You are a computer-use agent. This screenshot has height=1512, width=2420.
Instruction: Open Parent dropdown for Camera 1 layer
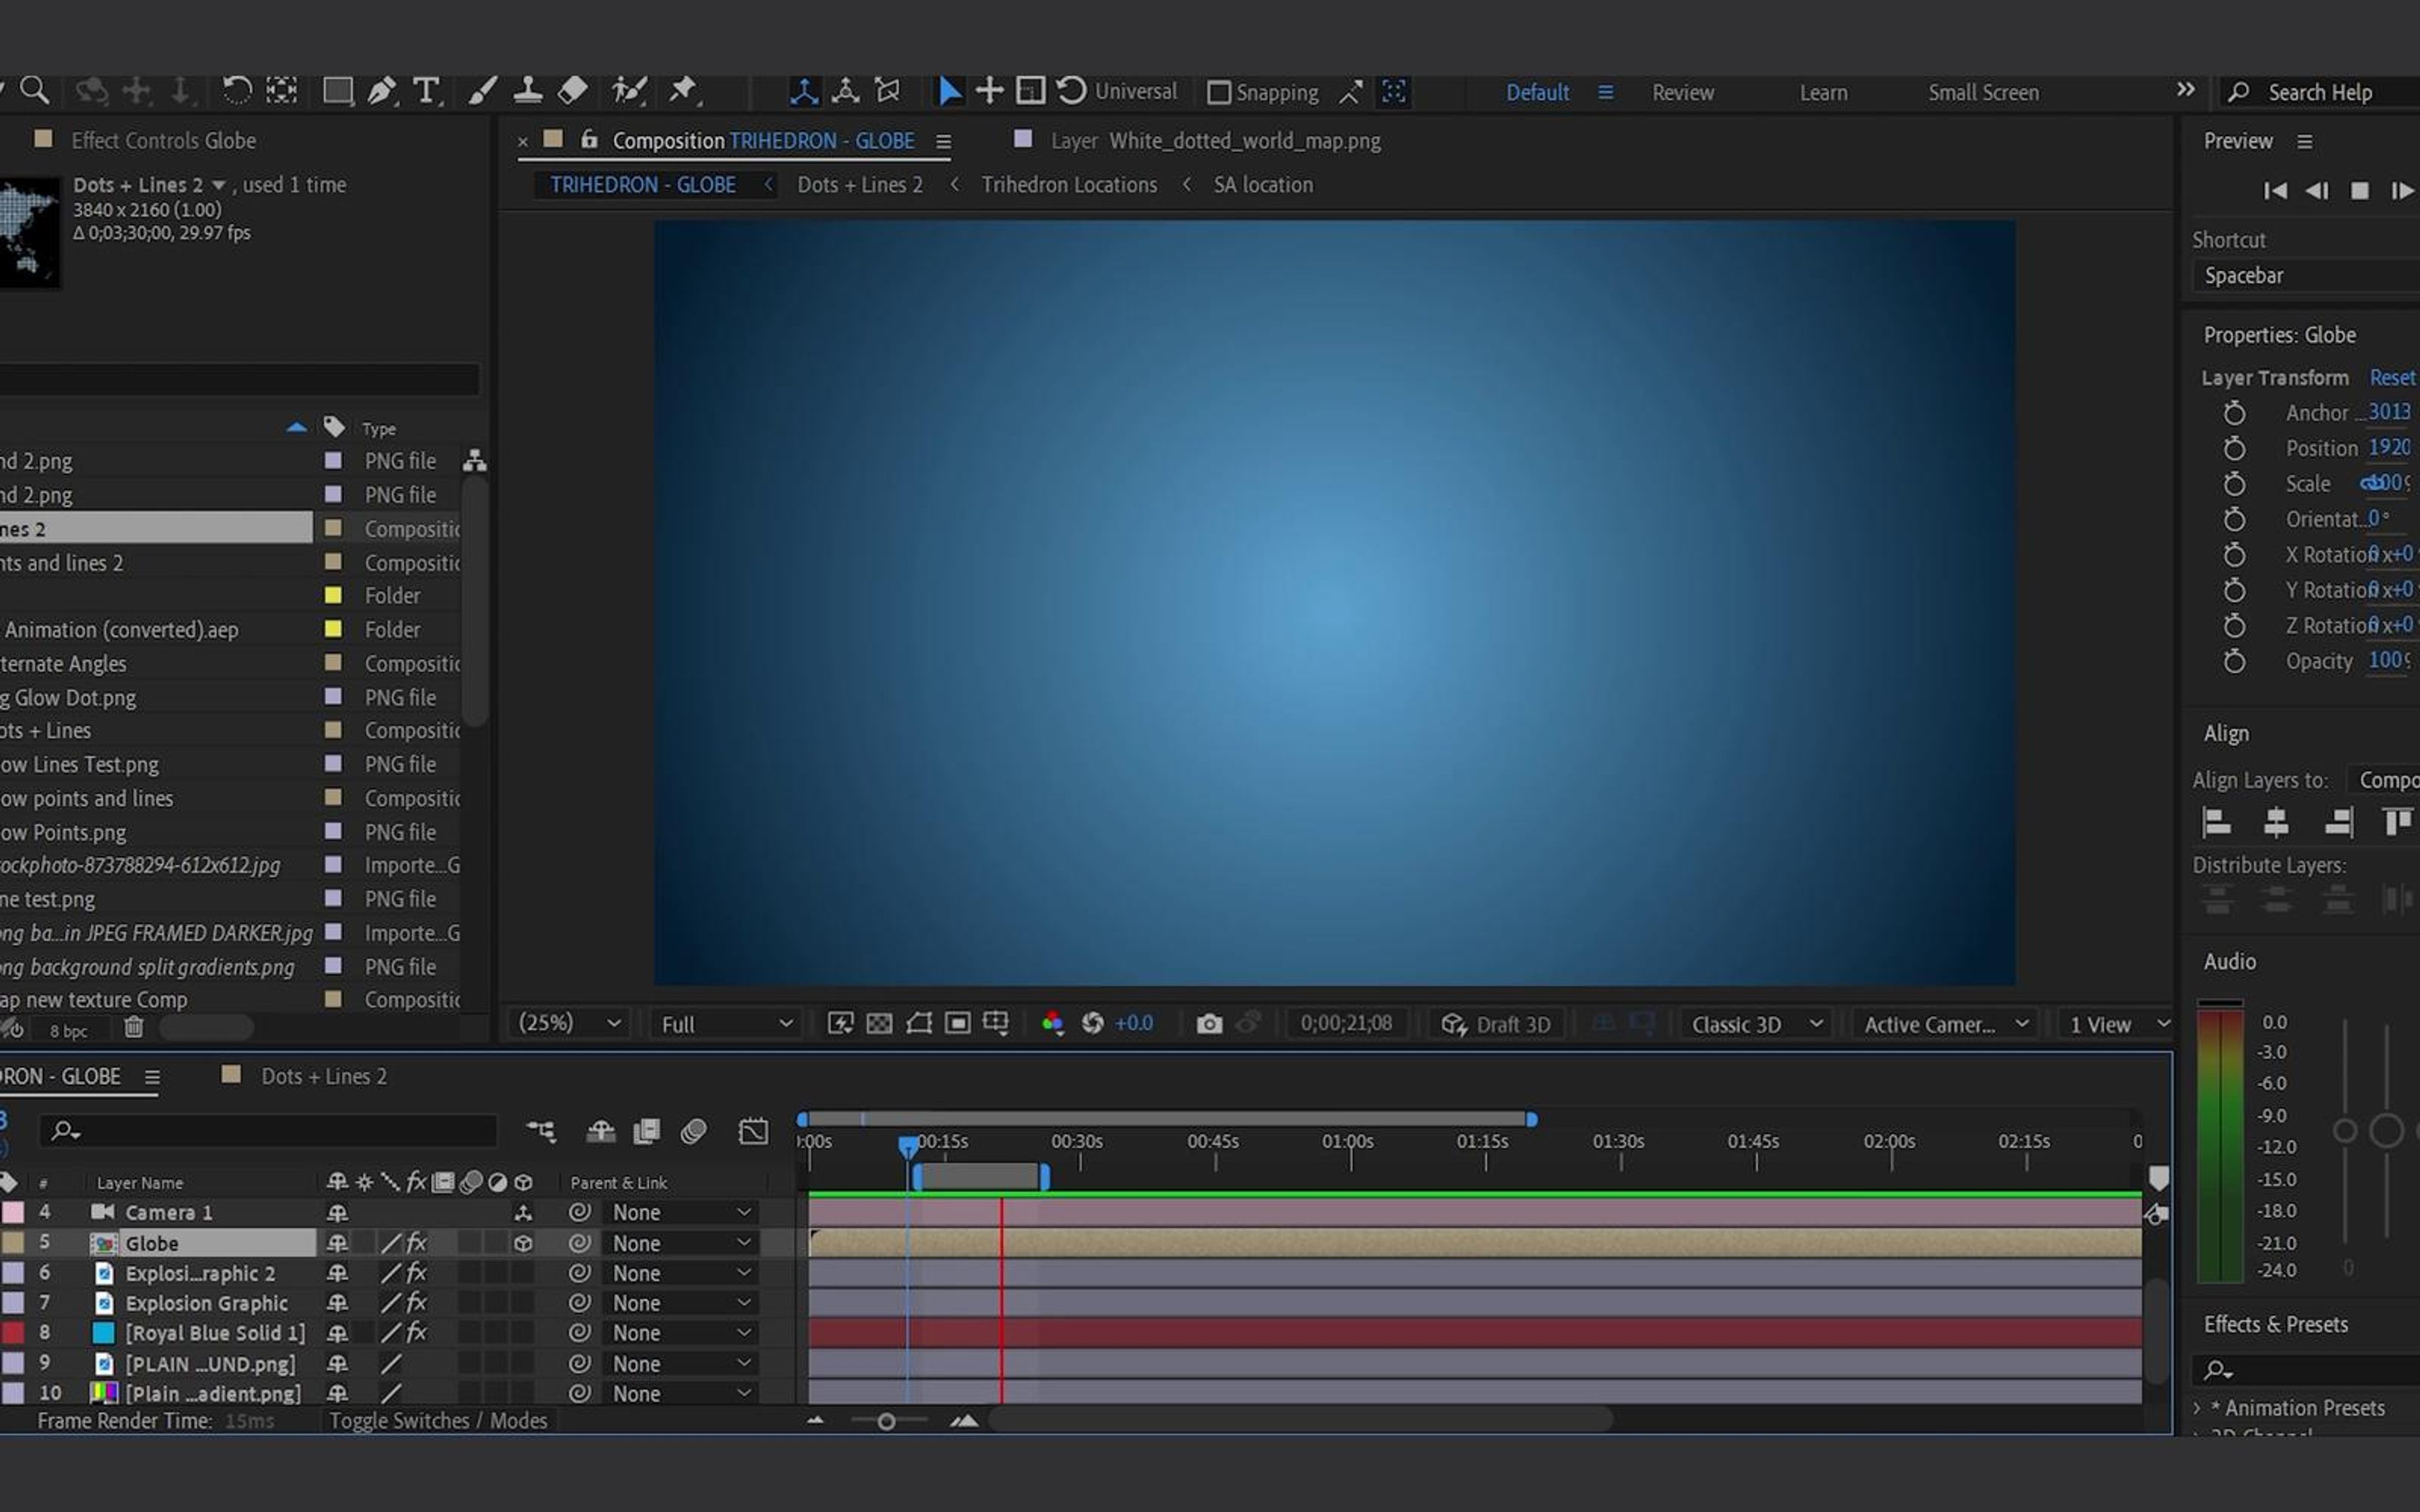coord(681,1212)
